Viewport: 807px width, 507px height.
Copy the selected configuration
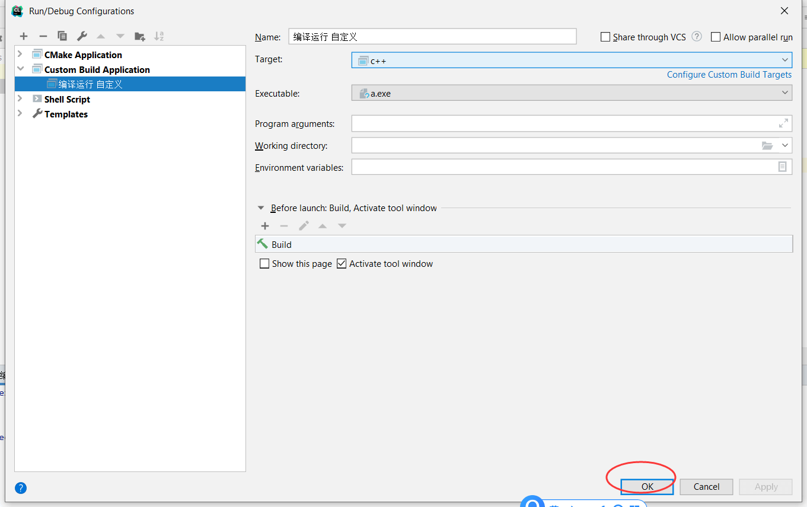(62, 36)
